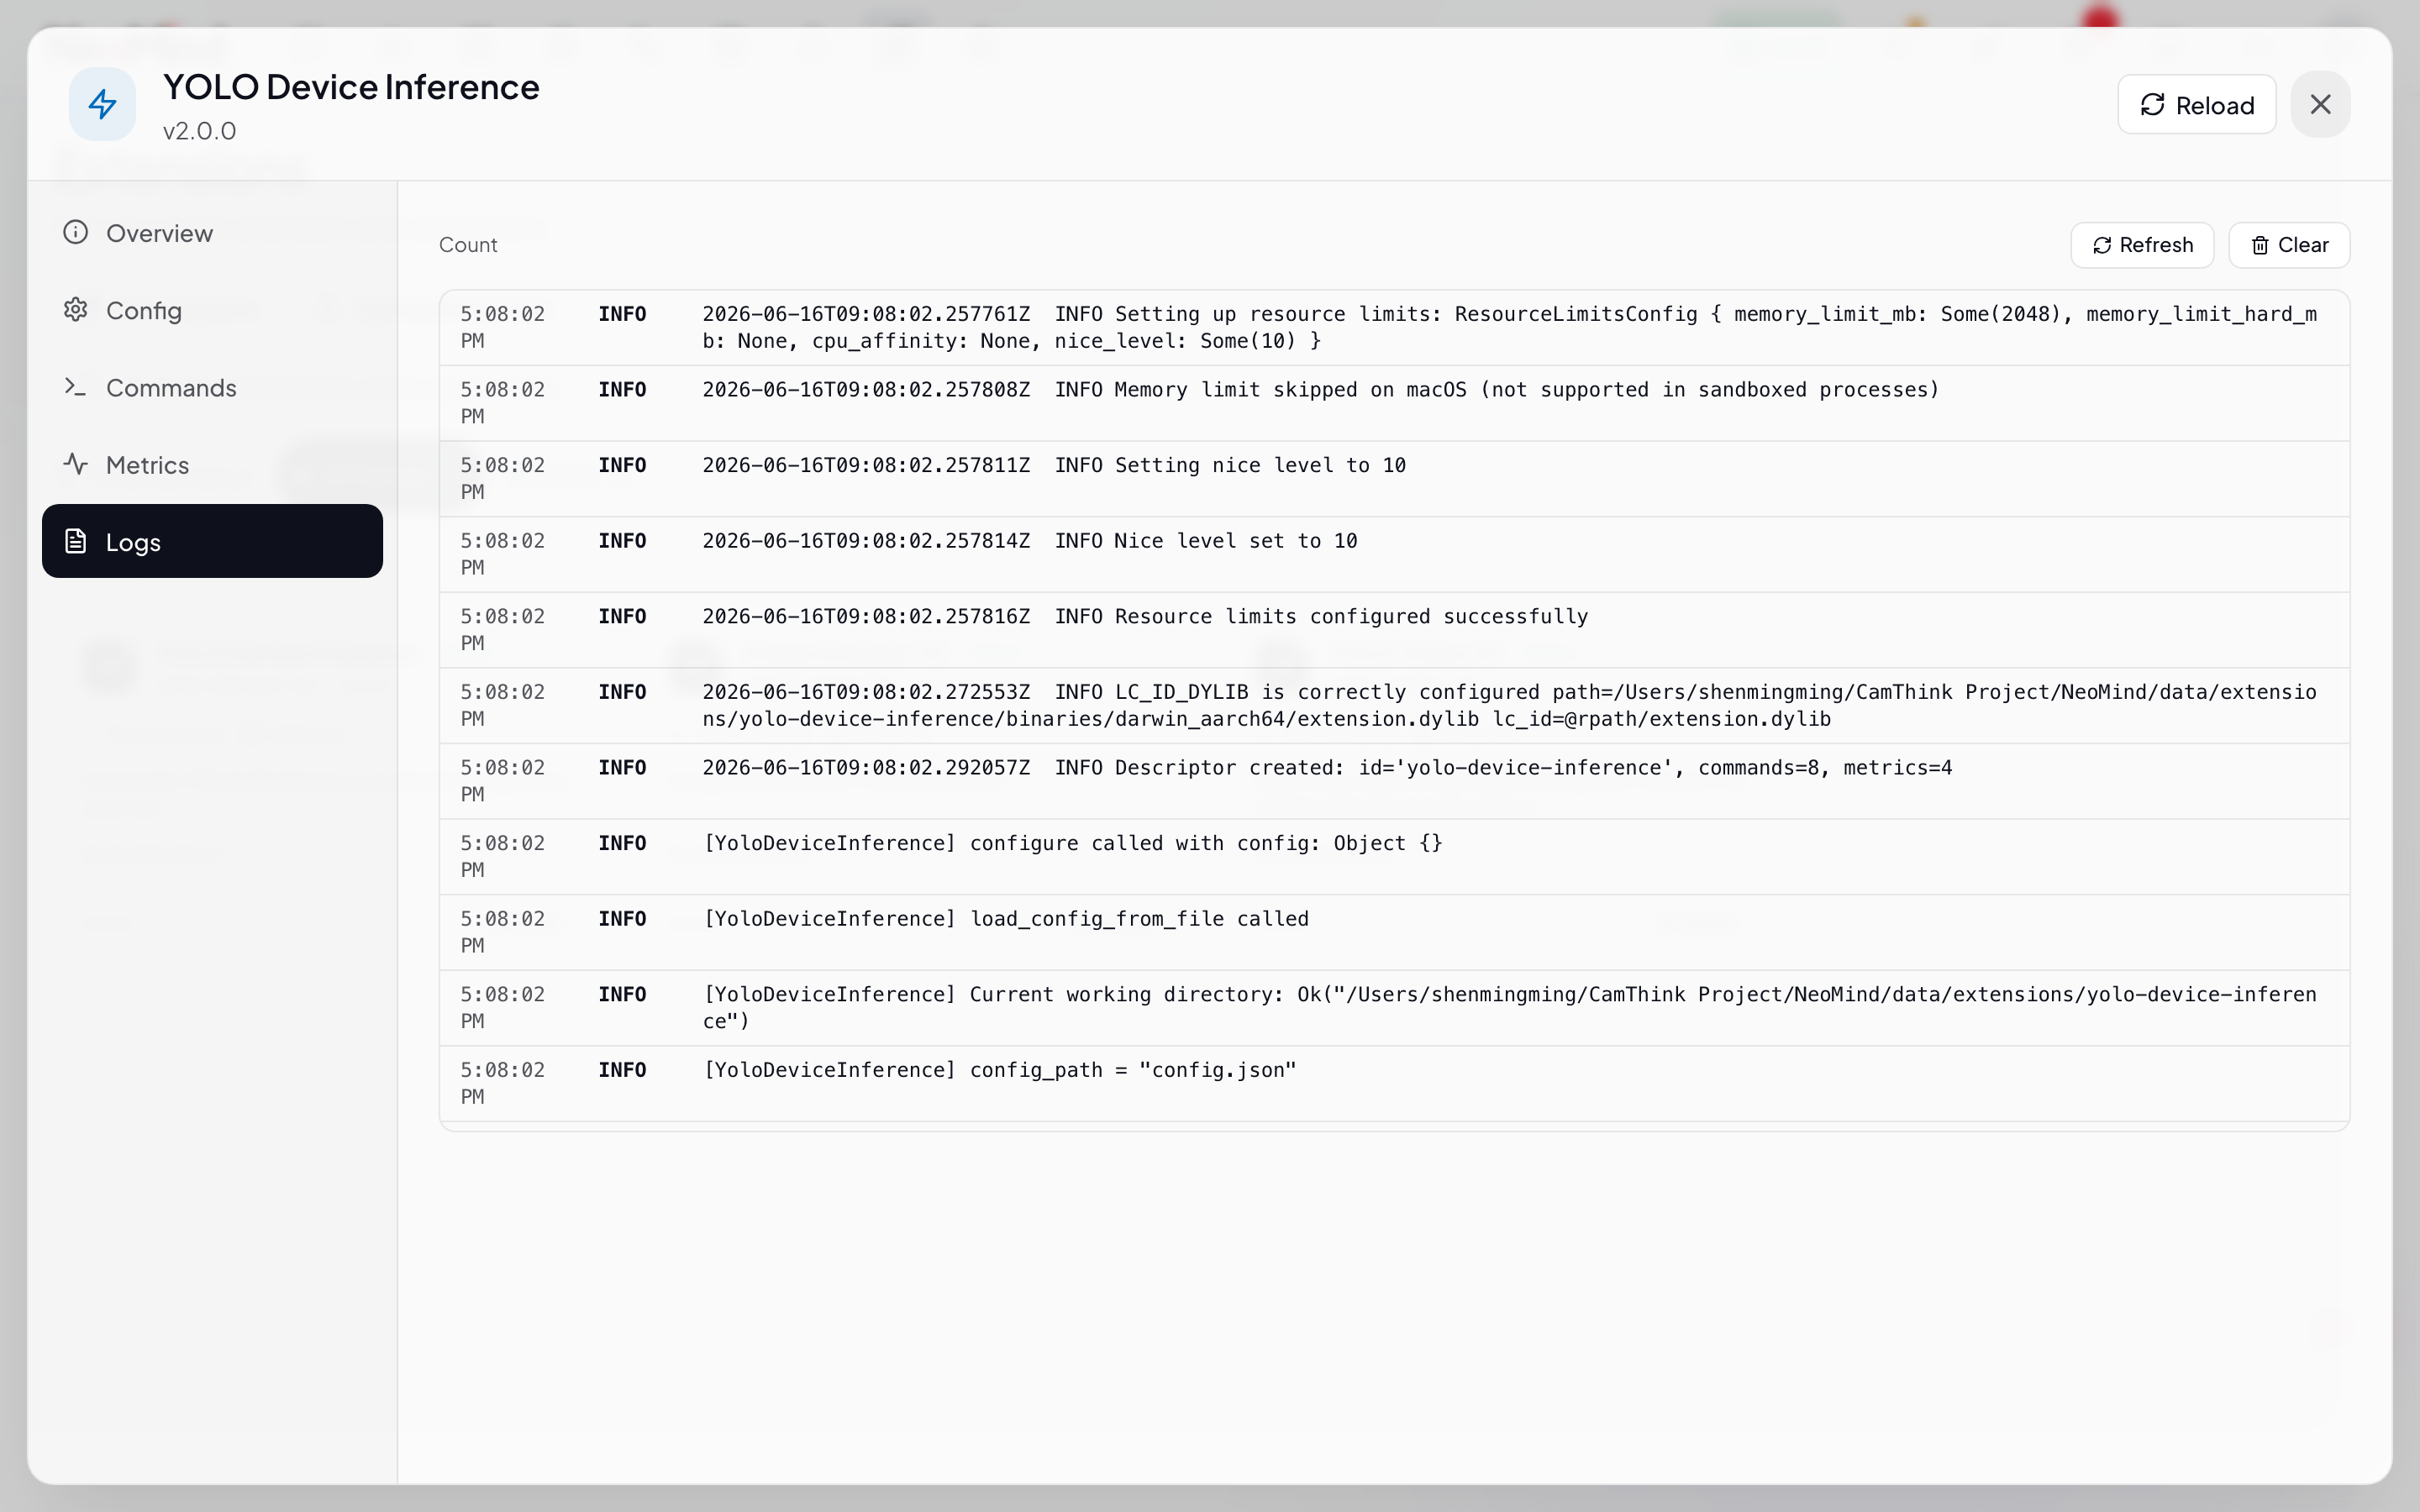Select log 'LC_ID_DYLIB is correctly configured'
This screenshot has height=1512, width=2420.
[1394, 706]
